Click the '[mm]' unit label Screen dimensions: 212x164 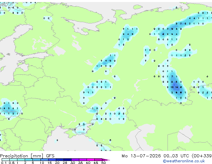pyautogui.click(x=37, y=156)
